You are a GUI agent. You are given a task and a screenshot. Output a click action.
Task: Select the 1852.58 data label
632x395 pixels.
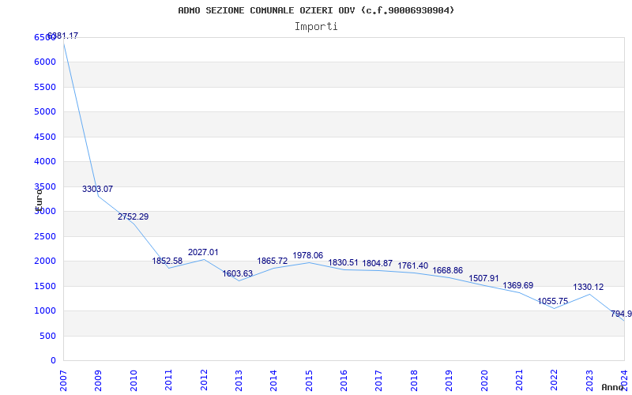click(167, 261)
